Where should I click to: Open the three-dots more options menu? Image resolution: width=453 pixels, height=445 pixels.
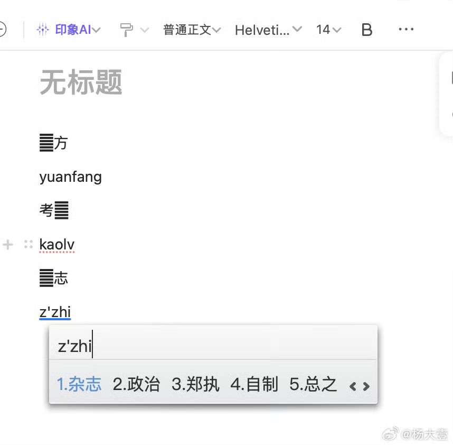(x=406, y=29)
